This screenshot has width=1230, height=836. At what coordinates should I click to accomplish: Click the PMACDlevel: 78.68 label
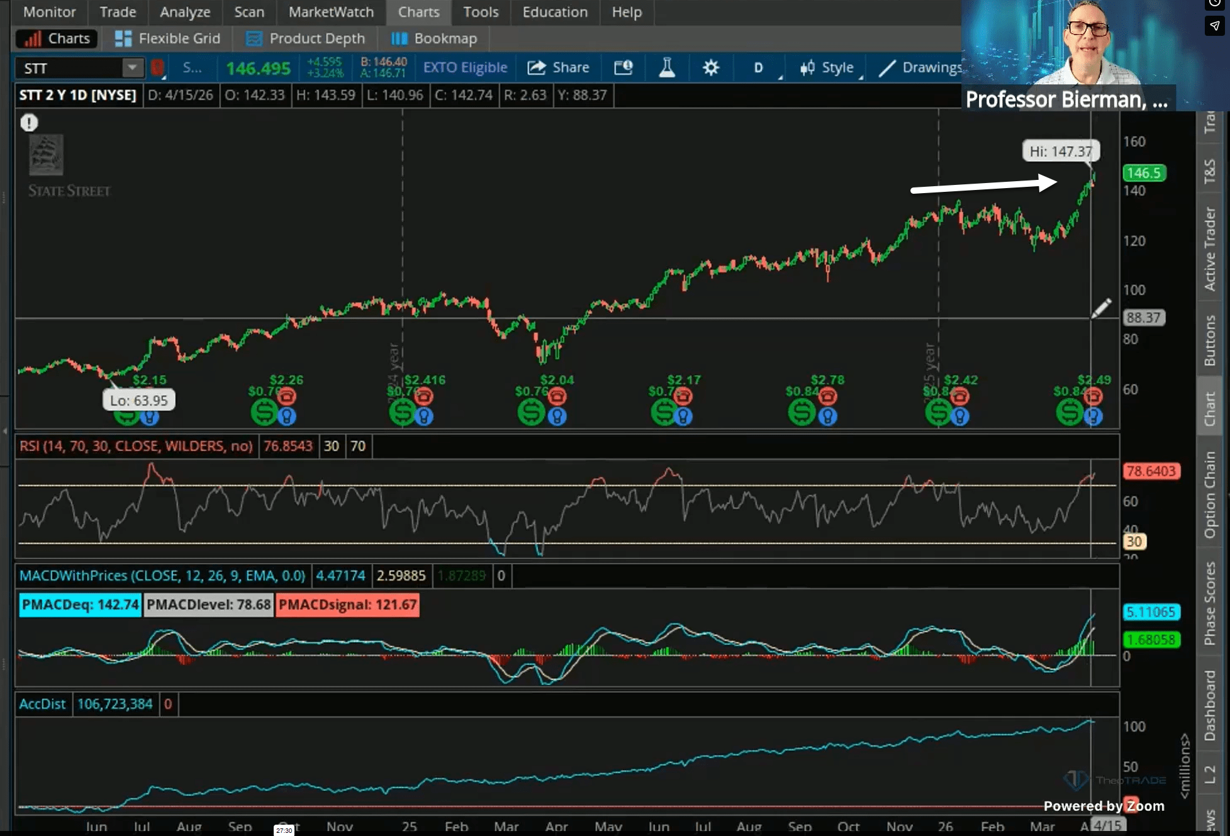pos(208,605)
